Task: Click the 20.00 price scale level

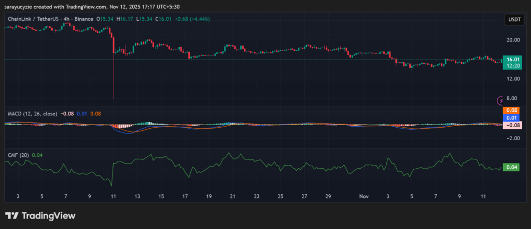Action: [512, 40]
